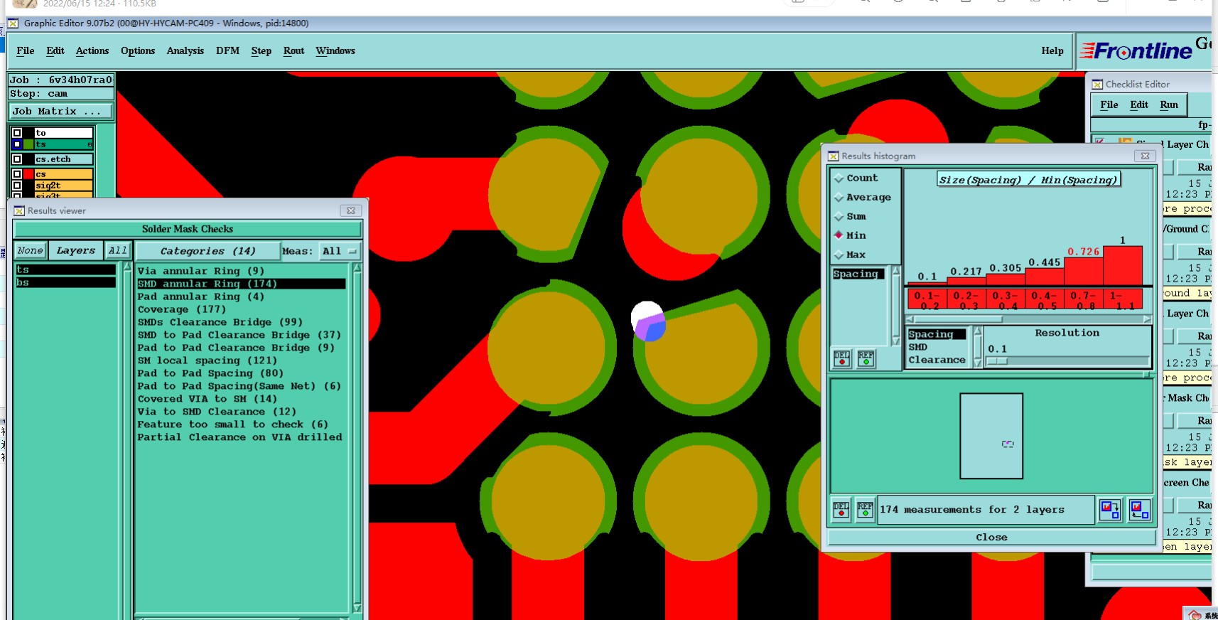The height and width of the screenshot is (620, 1218).
Task: Select 'Via annular Ring (9)' category
Action: click(201, 271)
